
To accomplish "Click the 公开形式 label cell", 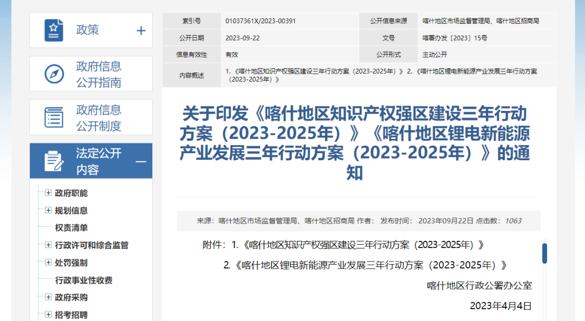I will coord(388,55).
